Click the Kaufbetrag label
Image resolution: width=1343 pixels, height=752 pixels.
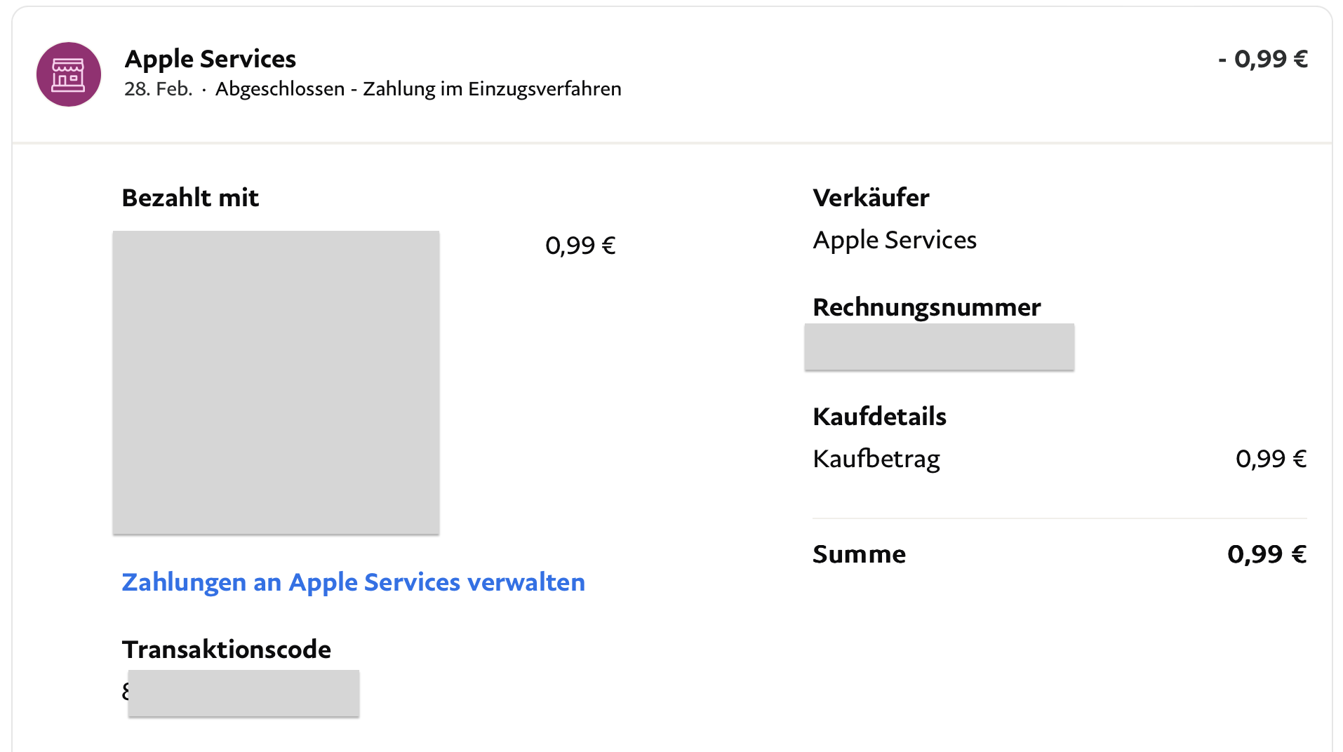pyautogui.click(x=876, y=459)
